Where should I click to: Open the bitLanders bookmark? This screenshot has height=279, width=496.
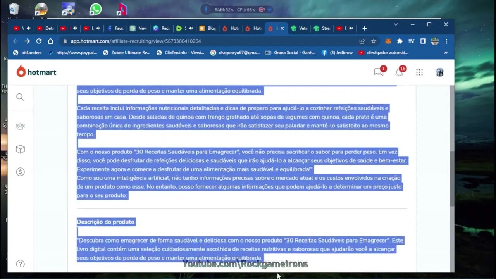(28, 53)
